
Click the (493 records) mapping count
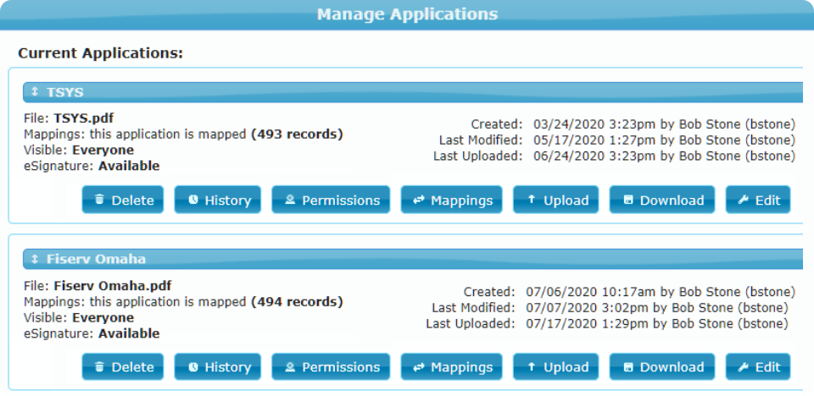tap(297, 135)
